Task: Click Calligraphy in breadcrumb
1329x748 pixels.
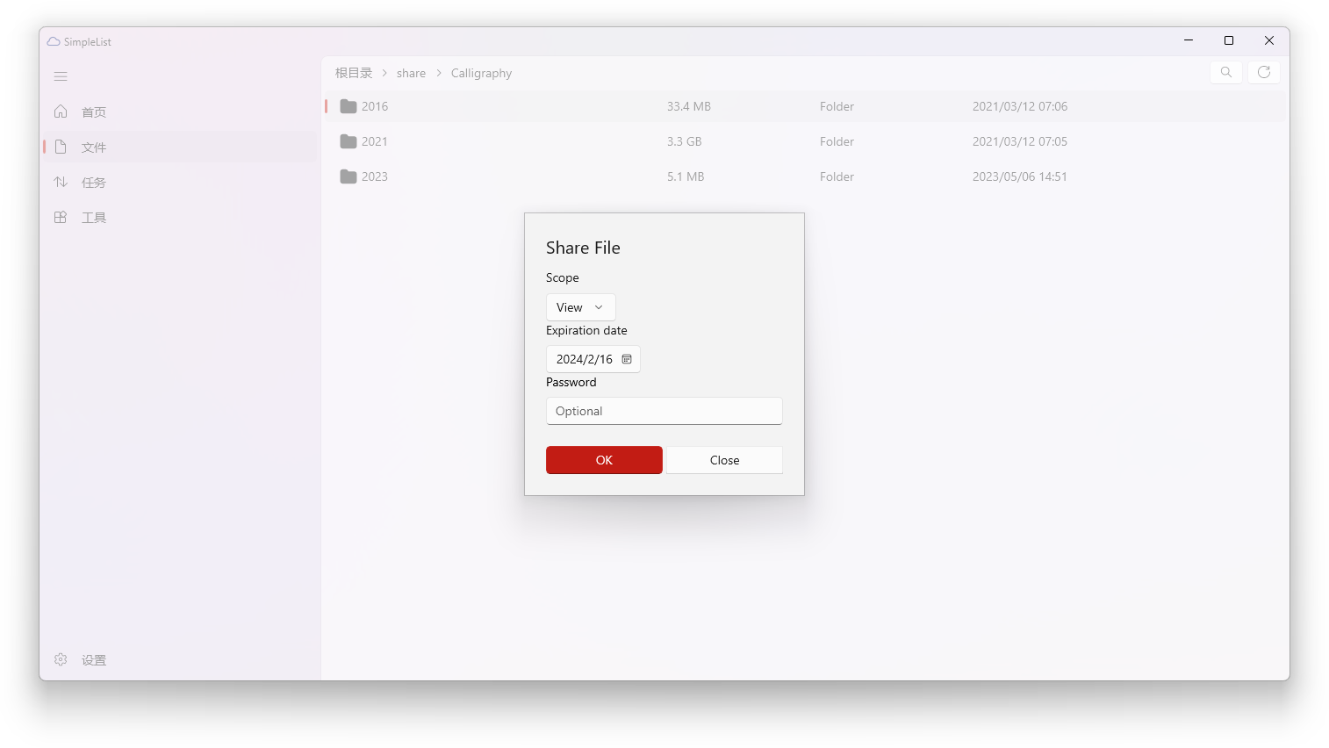Action: coord(481,73)
